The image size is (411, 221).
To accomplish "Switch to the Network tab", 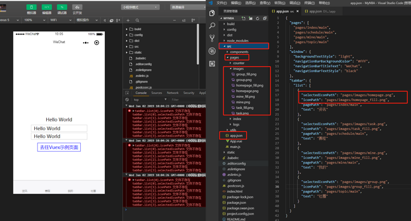I will (x=173, y=93).
